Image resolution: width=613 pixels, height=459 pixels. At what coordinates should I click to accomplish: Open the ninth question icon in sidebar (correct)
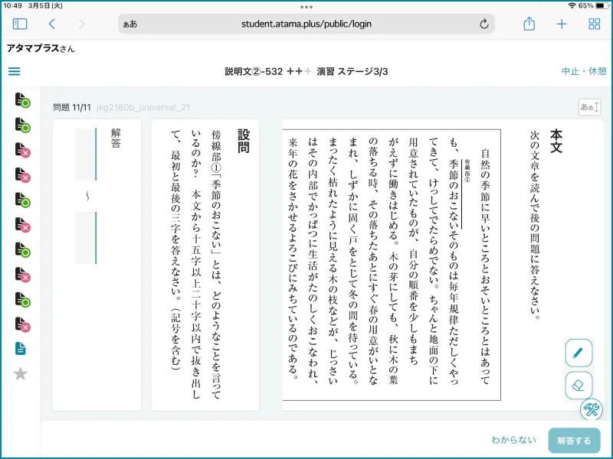point(22,299)
